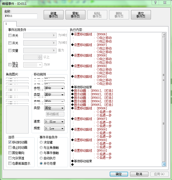172x180 pixels.
Task: Click the event name field EV011
Action: click(x=21, y=16)
